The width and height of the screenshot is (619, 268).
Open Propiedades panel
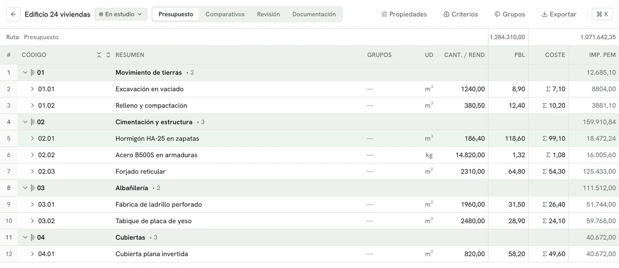[x=404, y=14]
